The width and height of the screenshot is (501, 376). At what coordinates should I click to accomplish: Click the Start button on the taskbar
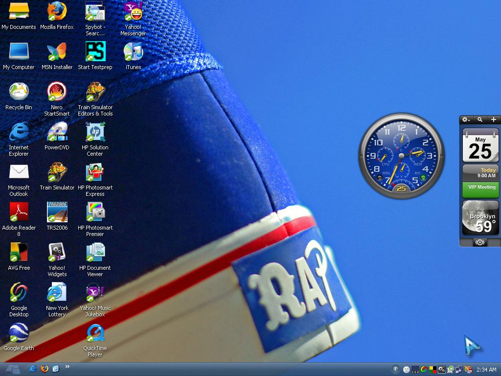click(13, 369)
